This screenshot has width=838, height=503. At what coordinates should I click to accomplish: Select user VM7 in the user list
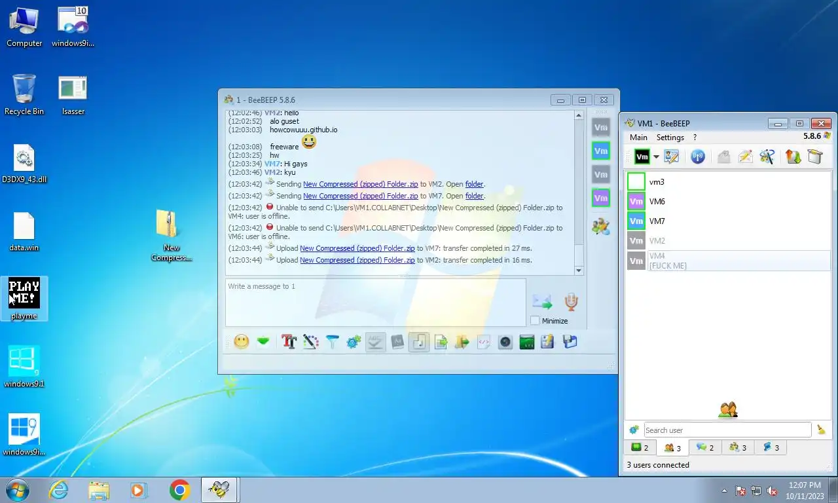728,221
